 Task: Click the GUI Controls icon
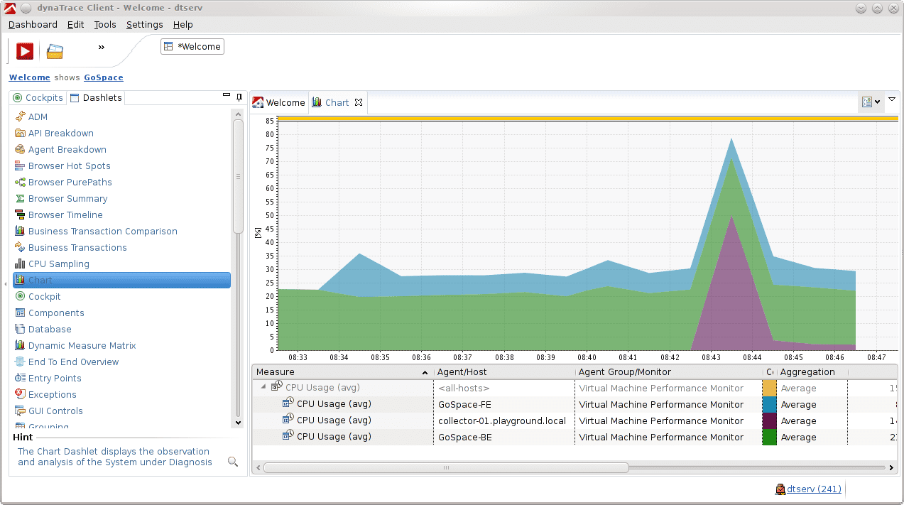[20, 411]
